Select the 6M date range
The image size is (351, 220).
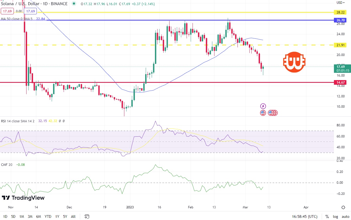click(38, 216)
